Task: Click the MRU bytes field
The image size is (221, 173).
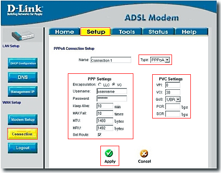Action: click(x=105, y=128)
